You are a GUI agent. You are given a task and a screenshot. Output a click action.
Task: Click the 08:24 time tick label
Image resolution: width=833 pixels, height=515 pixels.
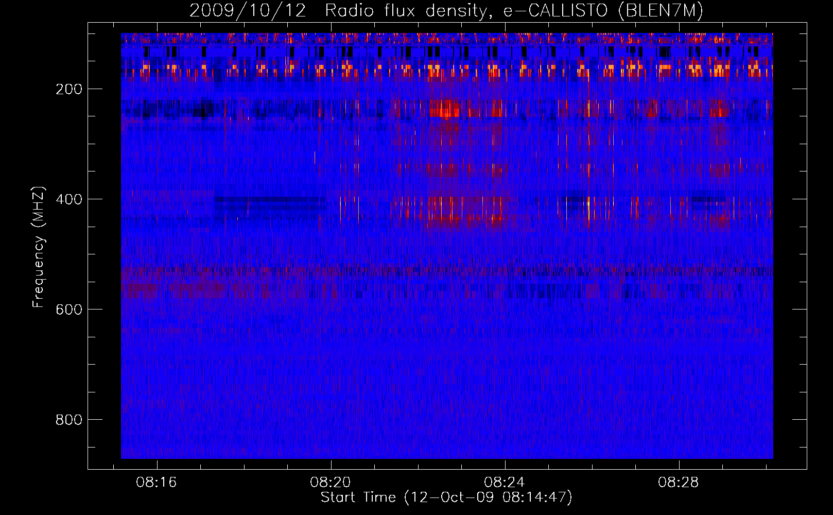click(505, 482)
